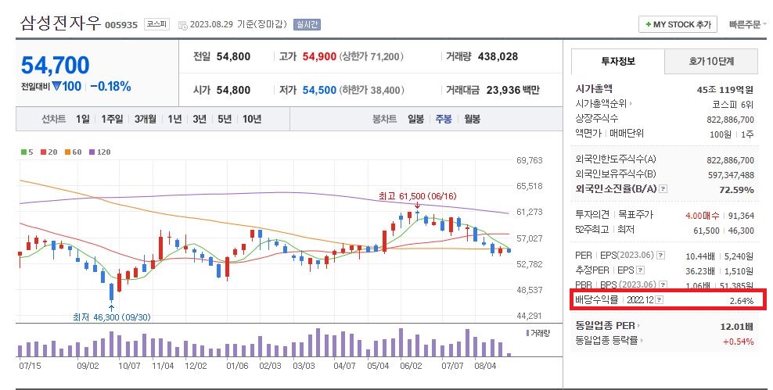Select 1년 line chart
Image resolution: width=773 pixels, height=390 pixels.
pyautogui.click(x=174, y=119)
